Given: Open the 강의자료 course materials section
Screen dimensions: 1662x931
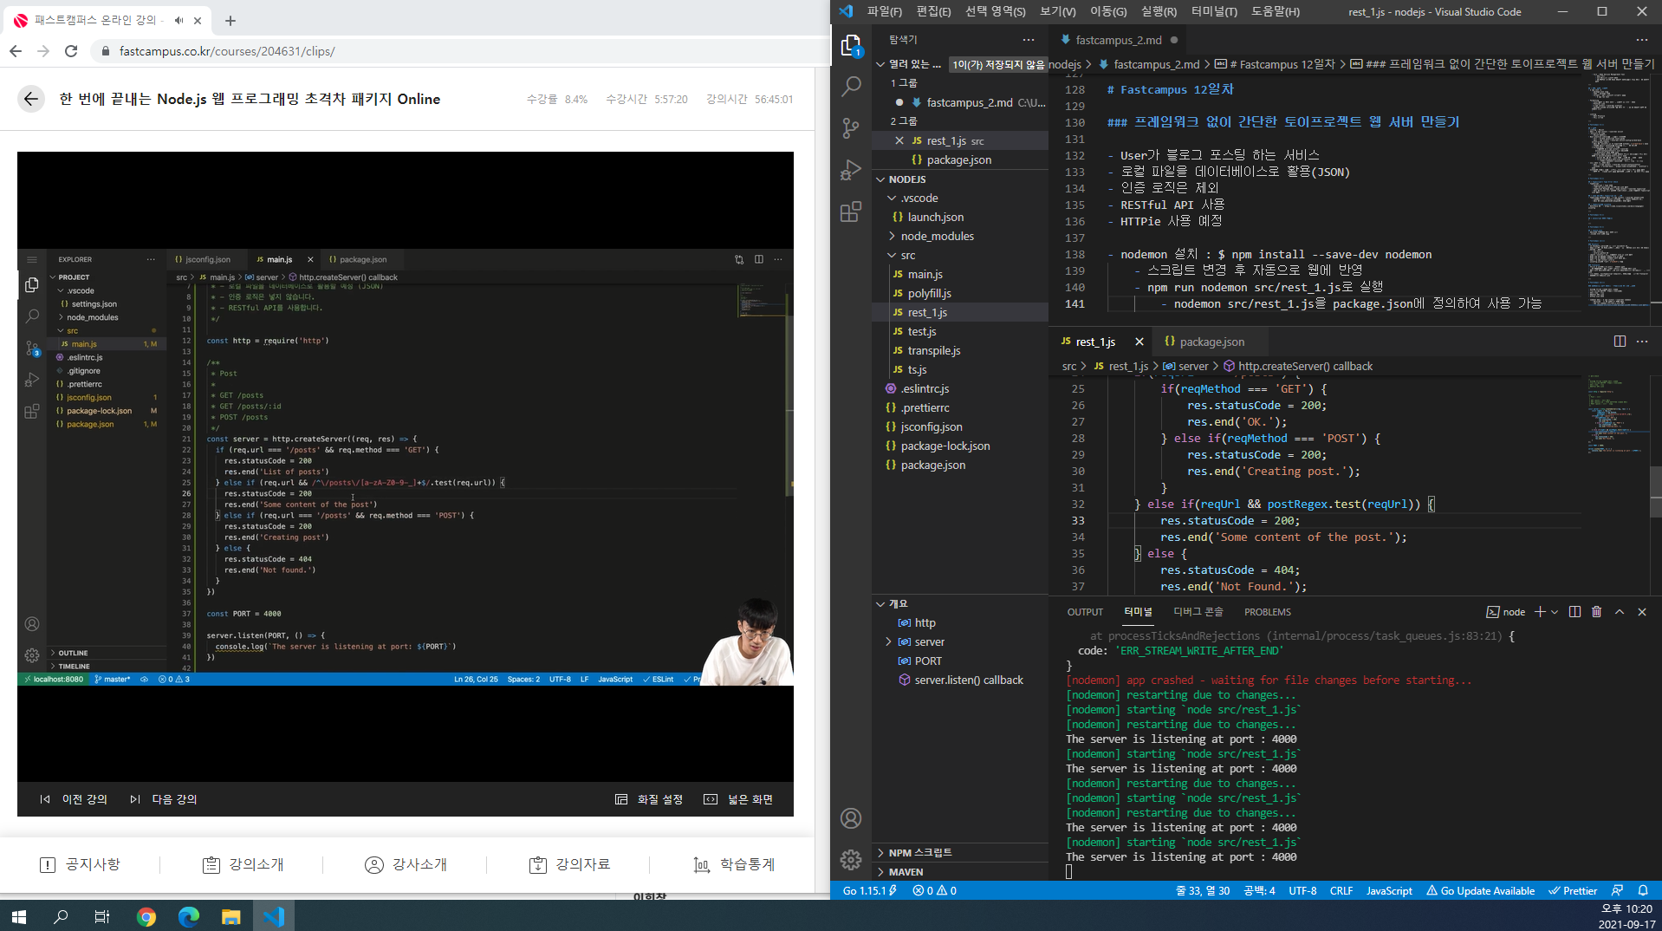Looking at the screenshot, I should [x=569, y=864].
